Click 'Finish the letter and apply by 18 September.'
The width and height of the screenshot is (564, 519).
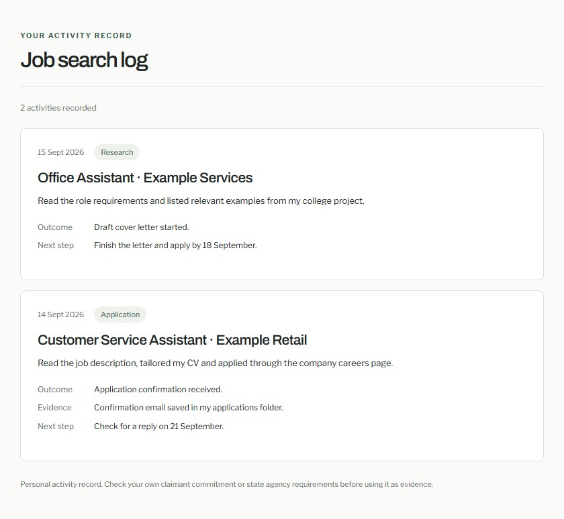[175, 245]
